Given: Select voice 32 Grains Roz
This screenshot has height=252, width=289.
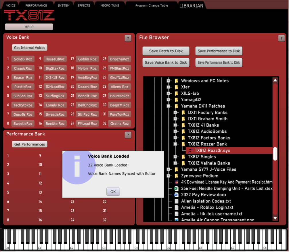Looking at the screenshot, I should [x=119, y=123].
